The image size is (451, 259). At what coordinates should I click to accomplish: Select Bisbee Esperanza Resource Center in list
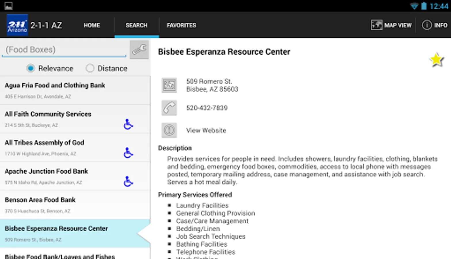coord(75,233)
